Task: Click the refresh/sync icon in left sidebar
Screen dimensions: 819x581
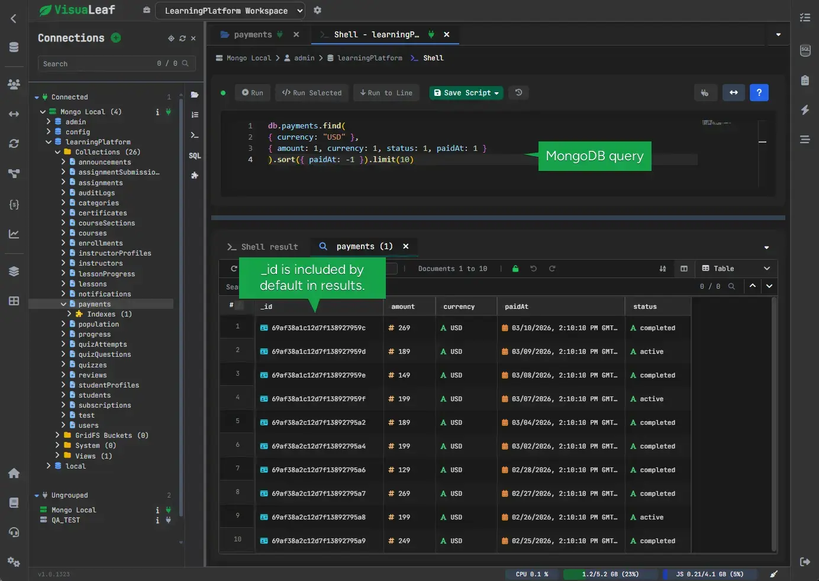Action: [x=14, y=143]
